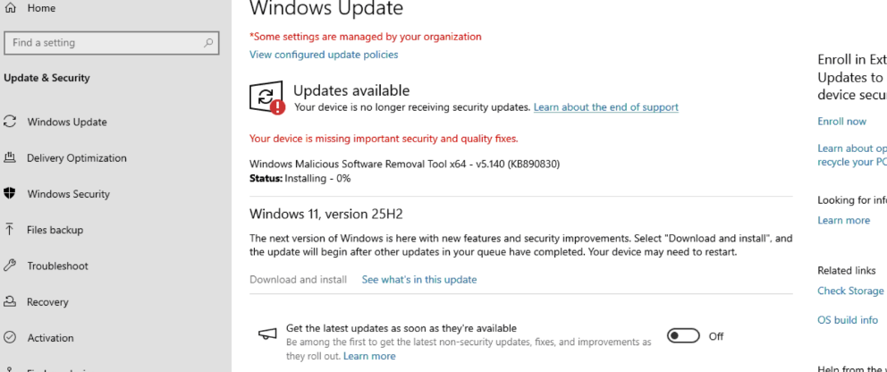Click Download and install for 25H2

tap(298, 279)
